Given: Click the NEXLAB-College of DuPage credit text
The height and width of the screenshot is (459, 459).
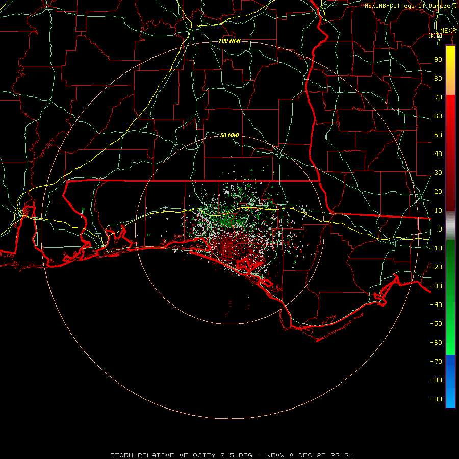Looking at the screenshot, I should pyautogui.click(x=411, y=6).
